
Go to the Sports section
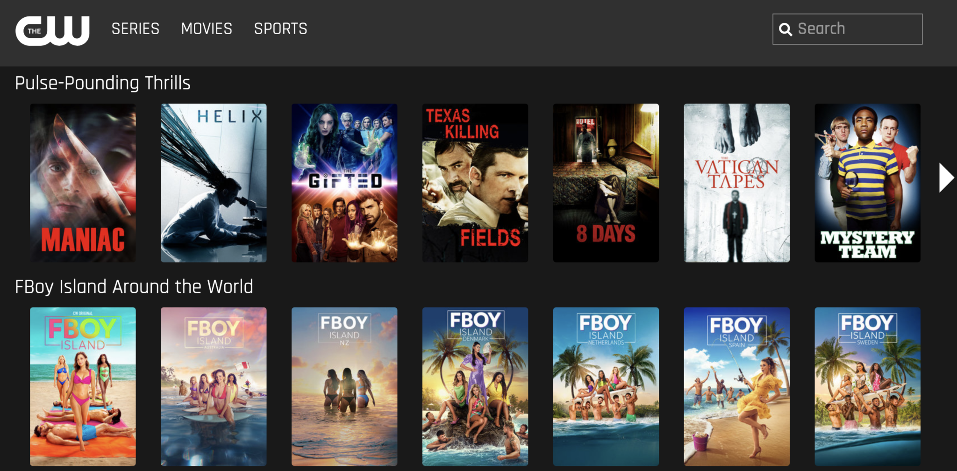[x=281, y=29]
